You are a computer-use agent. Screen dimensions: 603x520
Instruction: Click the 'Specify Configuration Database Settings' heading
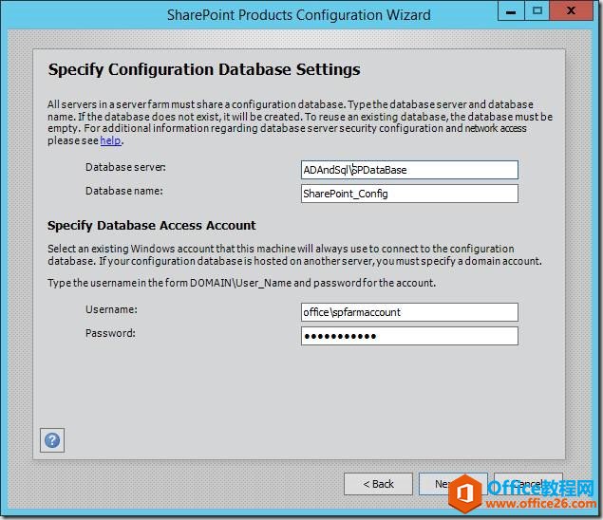coord(204,70)
